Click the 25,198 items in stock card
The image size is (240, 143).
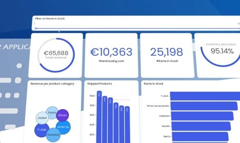click(167, 55)
